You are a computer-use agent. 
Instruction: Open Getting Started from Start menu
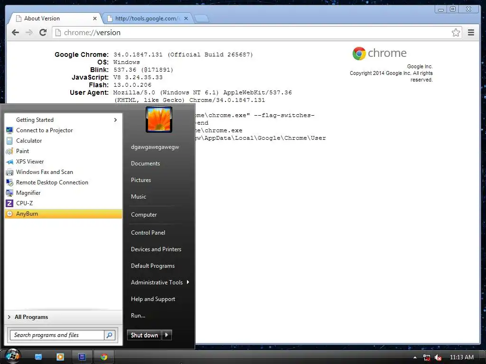point(64,120)
